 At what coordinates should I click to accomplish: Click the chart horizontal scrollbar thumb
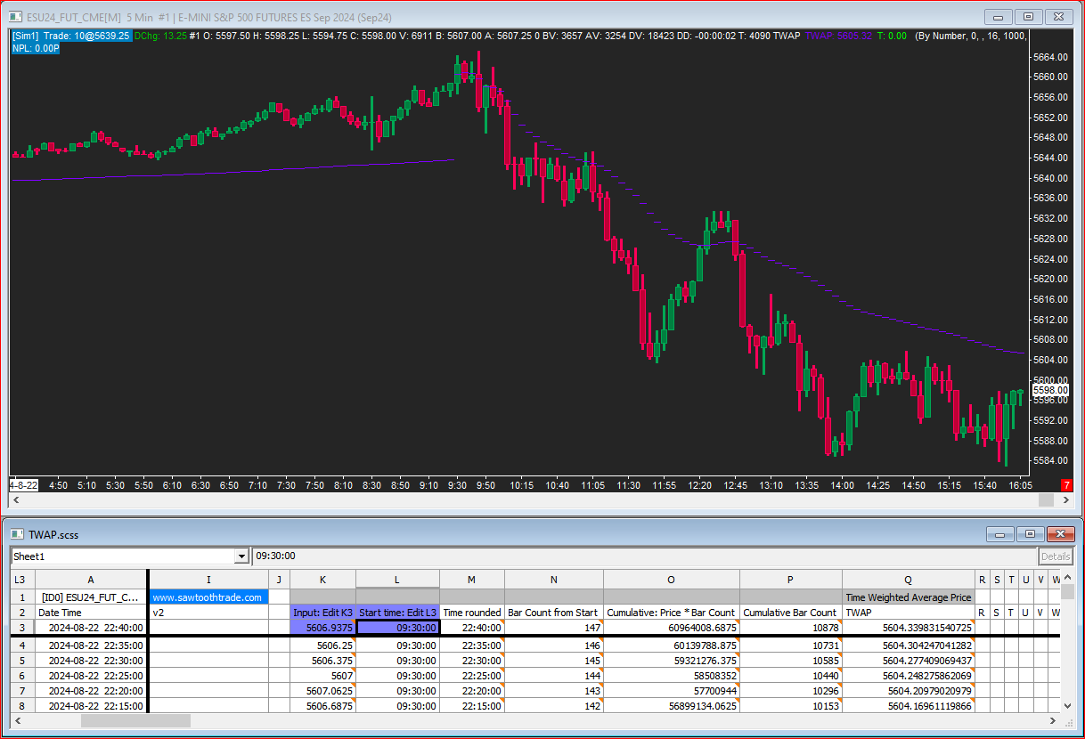pos(1047,500)
